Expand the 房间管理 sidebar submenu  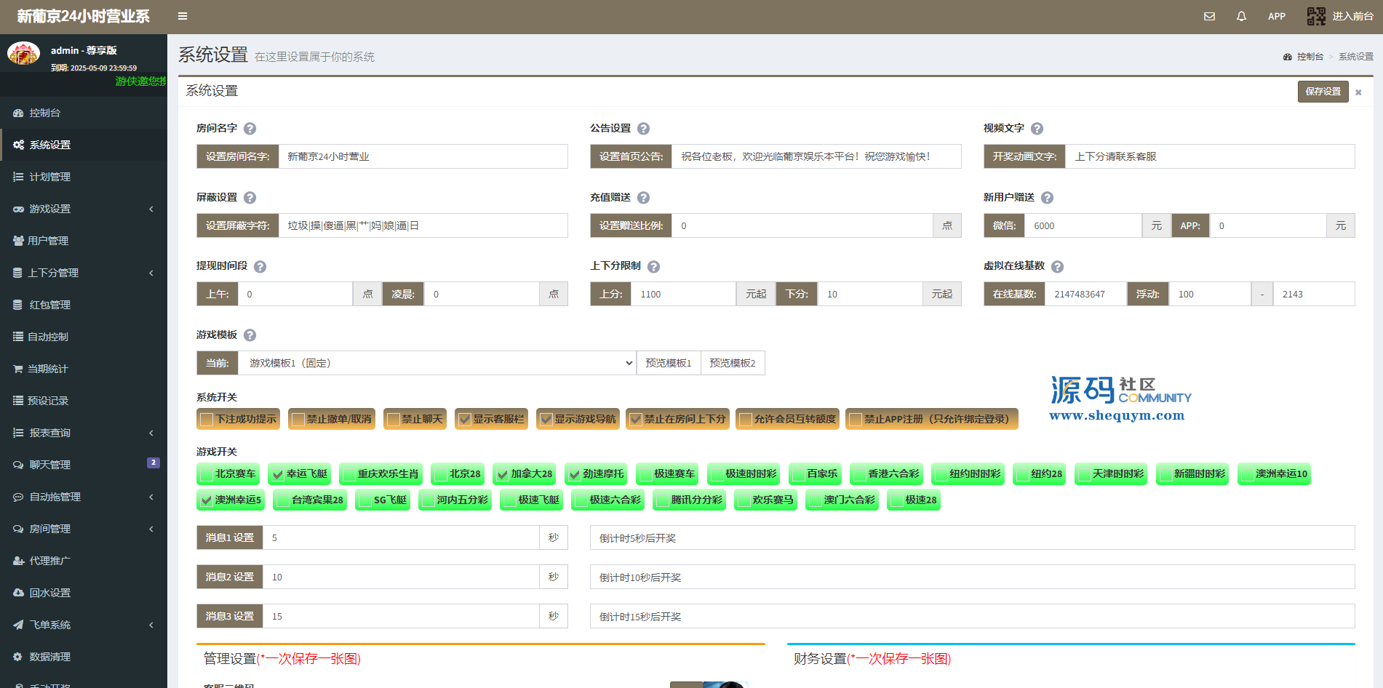click(84, 529)
